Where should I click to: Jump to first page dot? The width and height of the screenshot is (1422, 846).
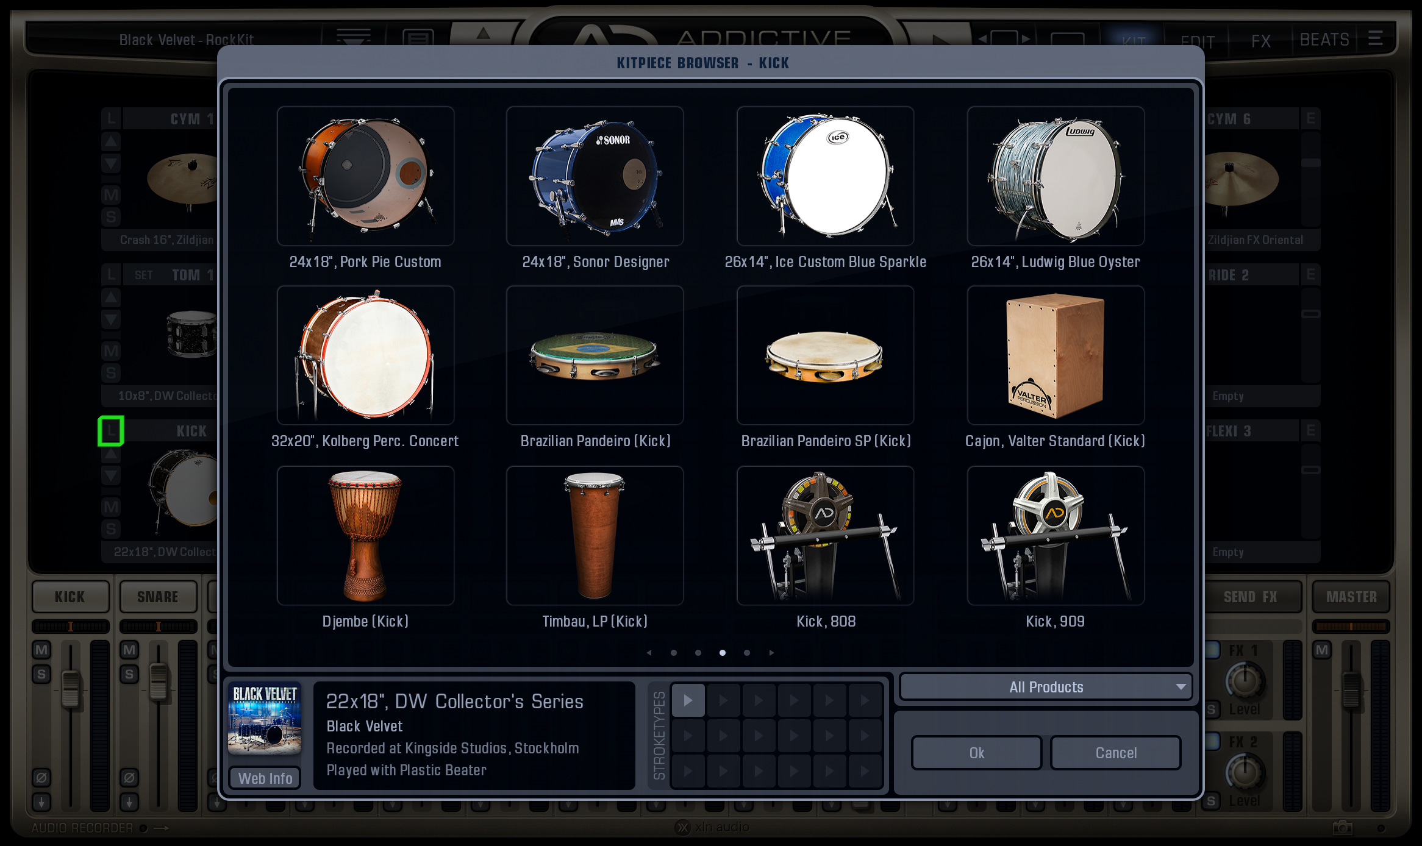pos(674,653)
